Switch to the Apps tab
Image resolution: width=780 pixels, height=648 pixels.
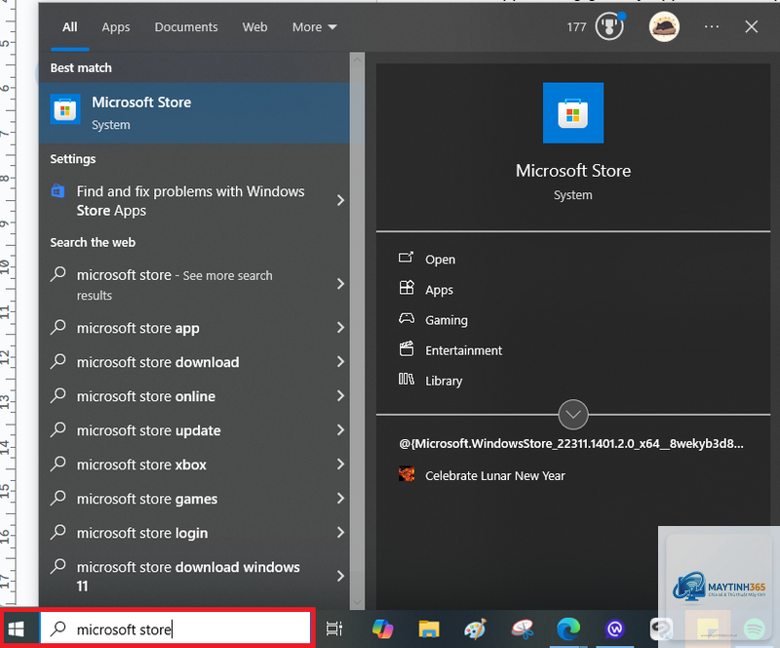[x=116, y=27]
